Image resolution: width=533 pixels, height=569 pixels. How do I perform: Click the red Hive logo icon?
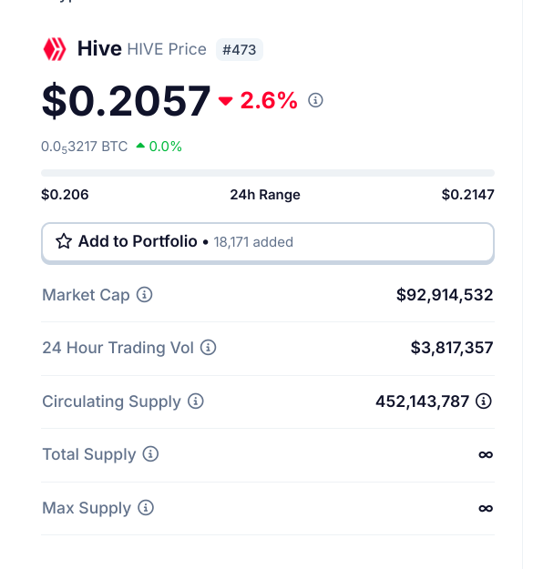[55, 49]
